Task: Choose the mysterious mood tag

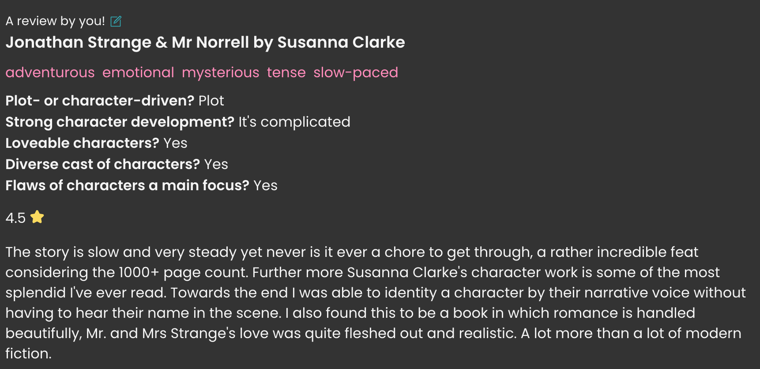Action: point(220,72)
